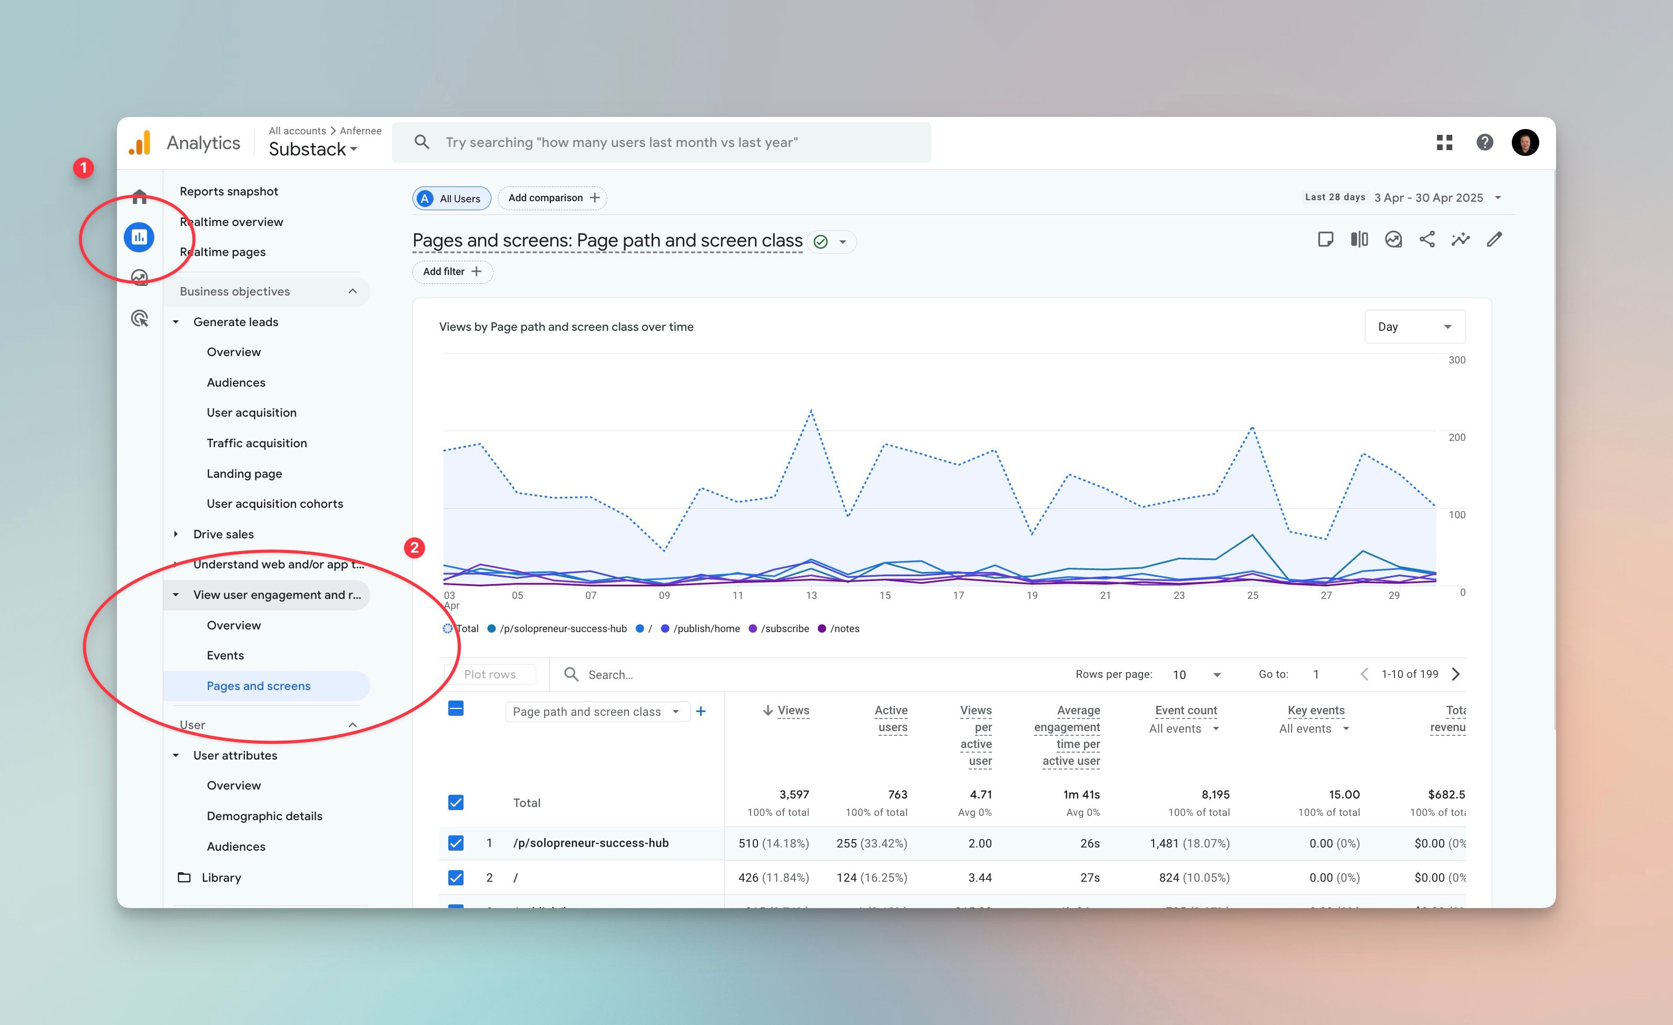
Task: Collapse View user engagement tree
Action: [176, 595]
